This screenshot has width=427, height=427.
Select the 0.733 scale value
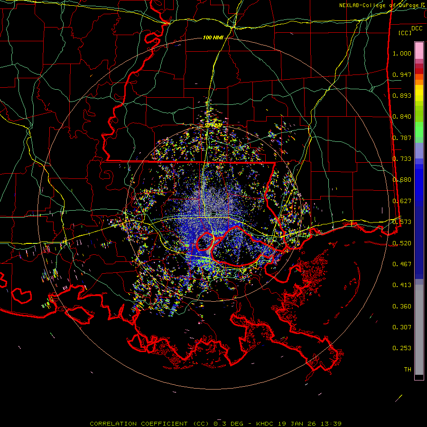(402, 159)
